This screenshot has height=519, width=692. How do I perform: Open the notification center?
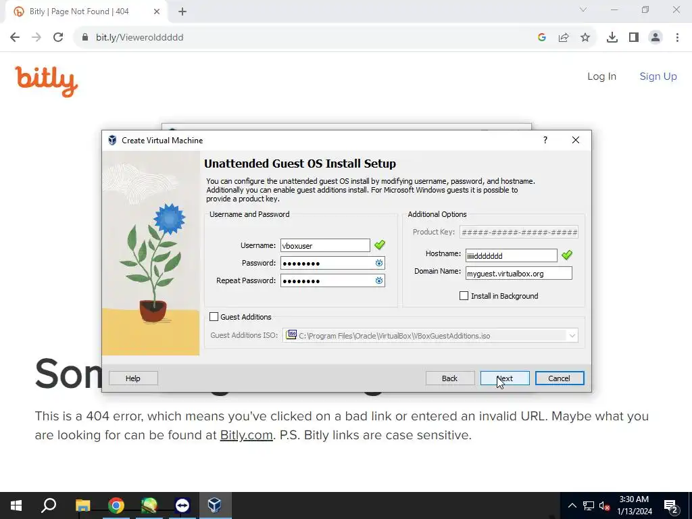point(670,505)
